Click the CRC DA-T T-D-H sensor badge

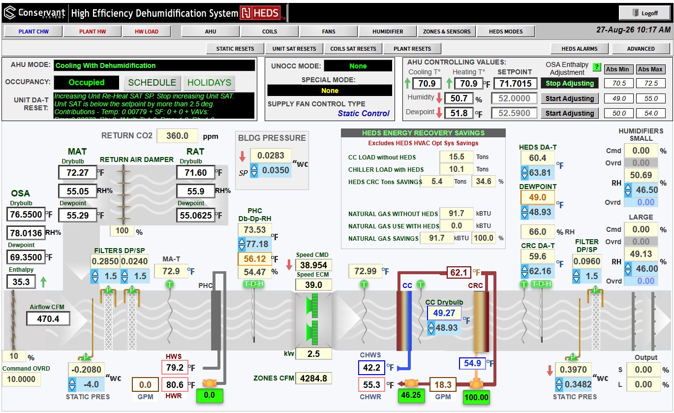[541, 284]
